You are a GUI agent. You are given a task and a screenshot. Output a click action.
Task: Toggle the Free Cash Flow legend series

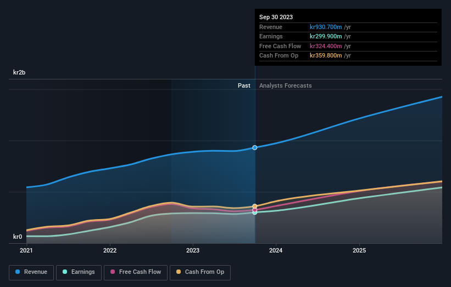tap(136, 272)
